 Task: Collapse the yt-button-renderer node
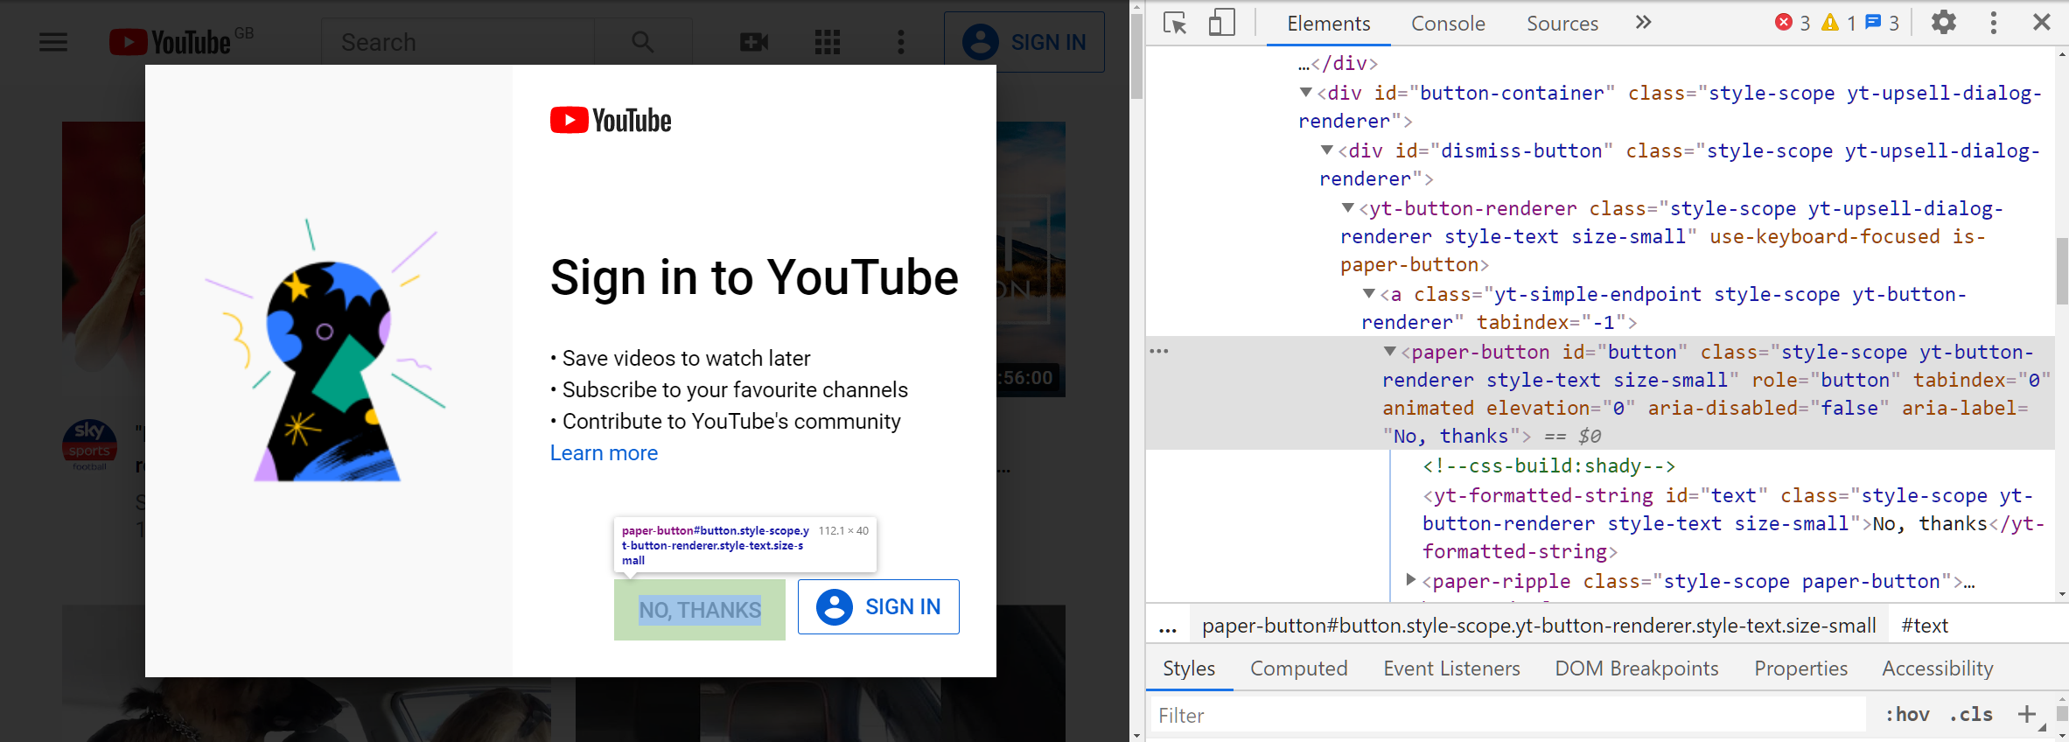click(x=1348, y=207)
